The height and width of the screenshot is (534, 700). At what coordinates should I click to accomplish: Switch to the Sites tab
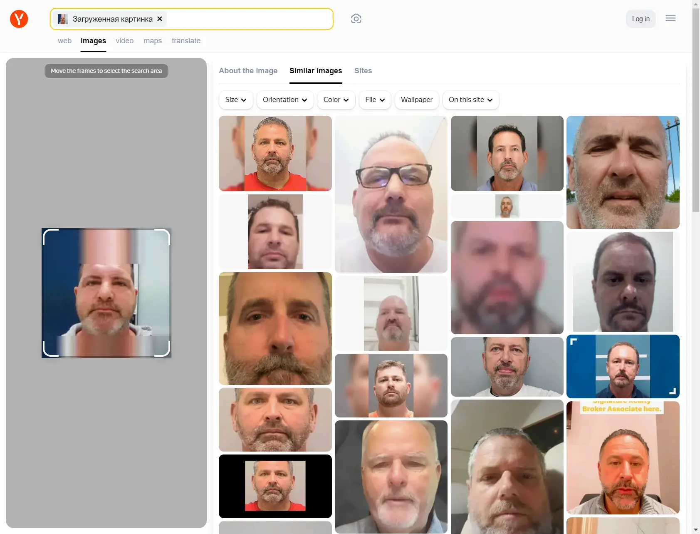363,71
